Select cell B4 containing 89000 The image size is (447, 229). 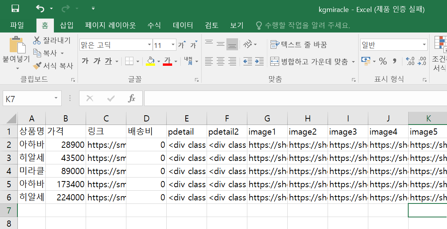coord(66,171)
